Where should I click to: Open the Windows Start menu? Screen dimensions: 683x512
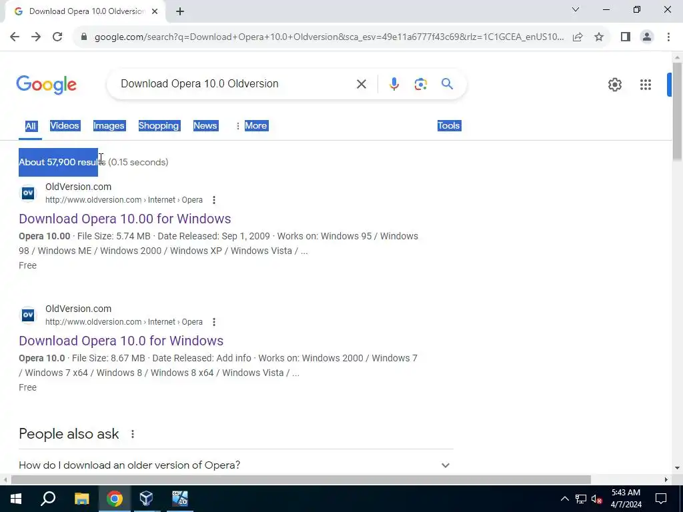click(x=16, y=499)
